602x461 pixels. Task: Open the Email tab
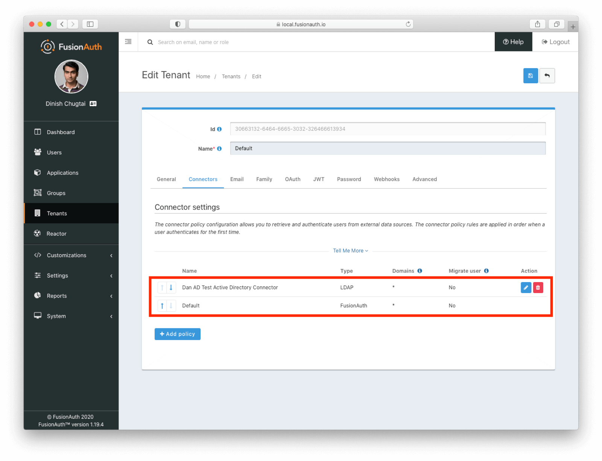tap(237, 179)
